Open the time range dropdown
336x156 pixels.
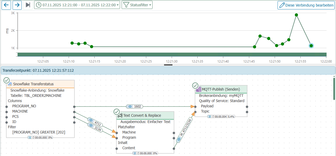(x=77, y=5)
